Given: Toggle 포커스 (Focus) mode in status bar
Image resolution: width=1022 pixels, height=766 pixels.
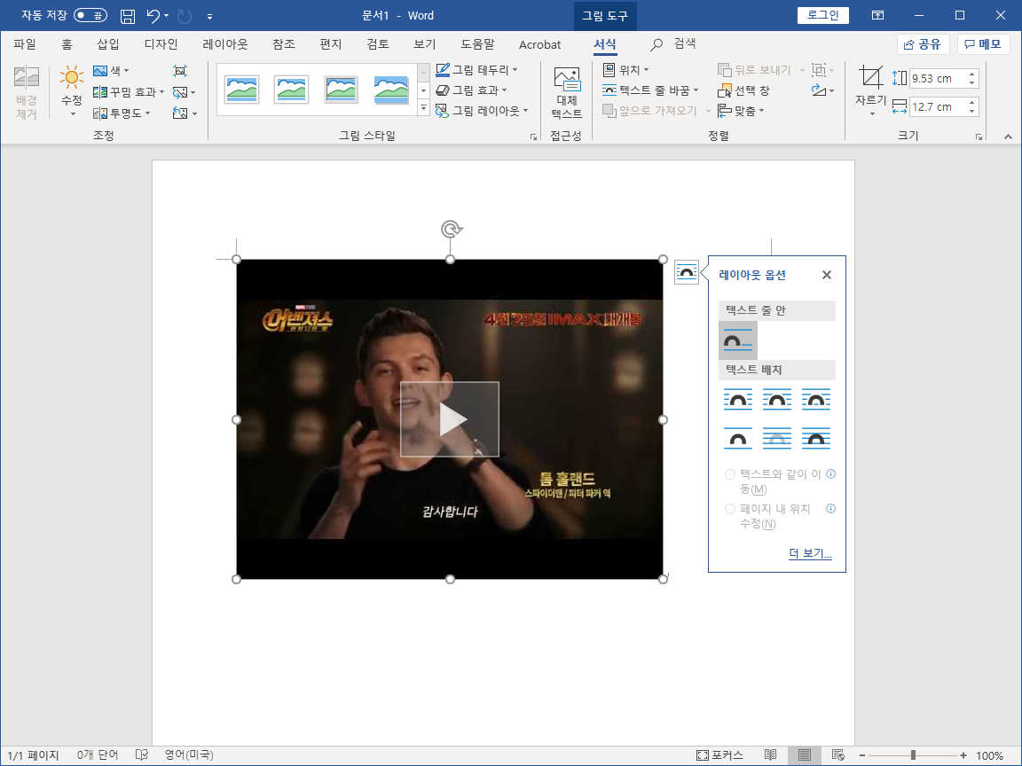Looking at the screenshot, I should pos(719,755).
